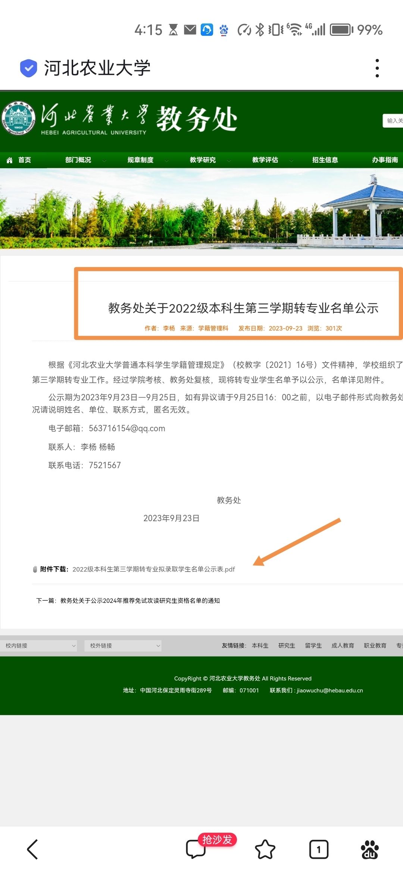
Task: Open the 办事指南 navigation item
Action: (x=385, y=160)
